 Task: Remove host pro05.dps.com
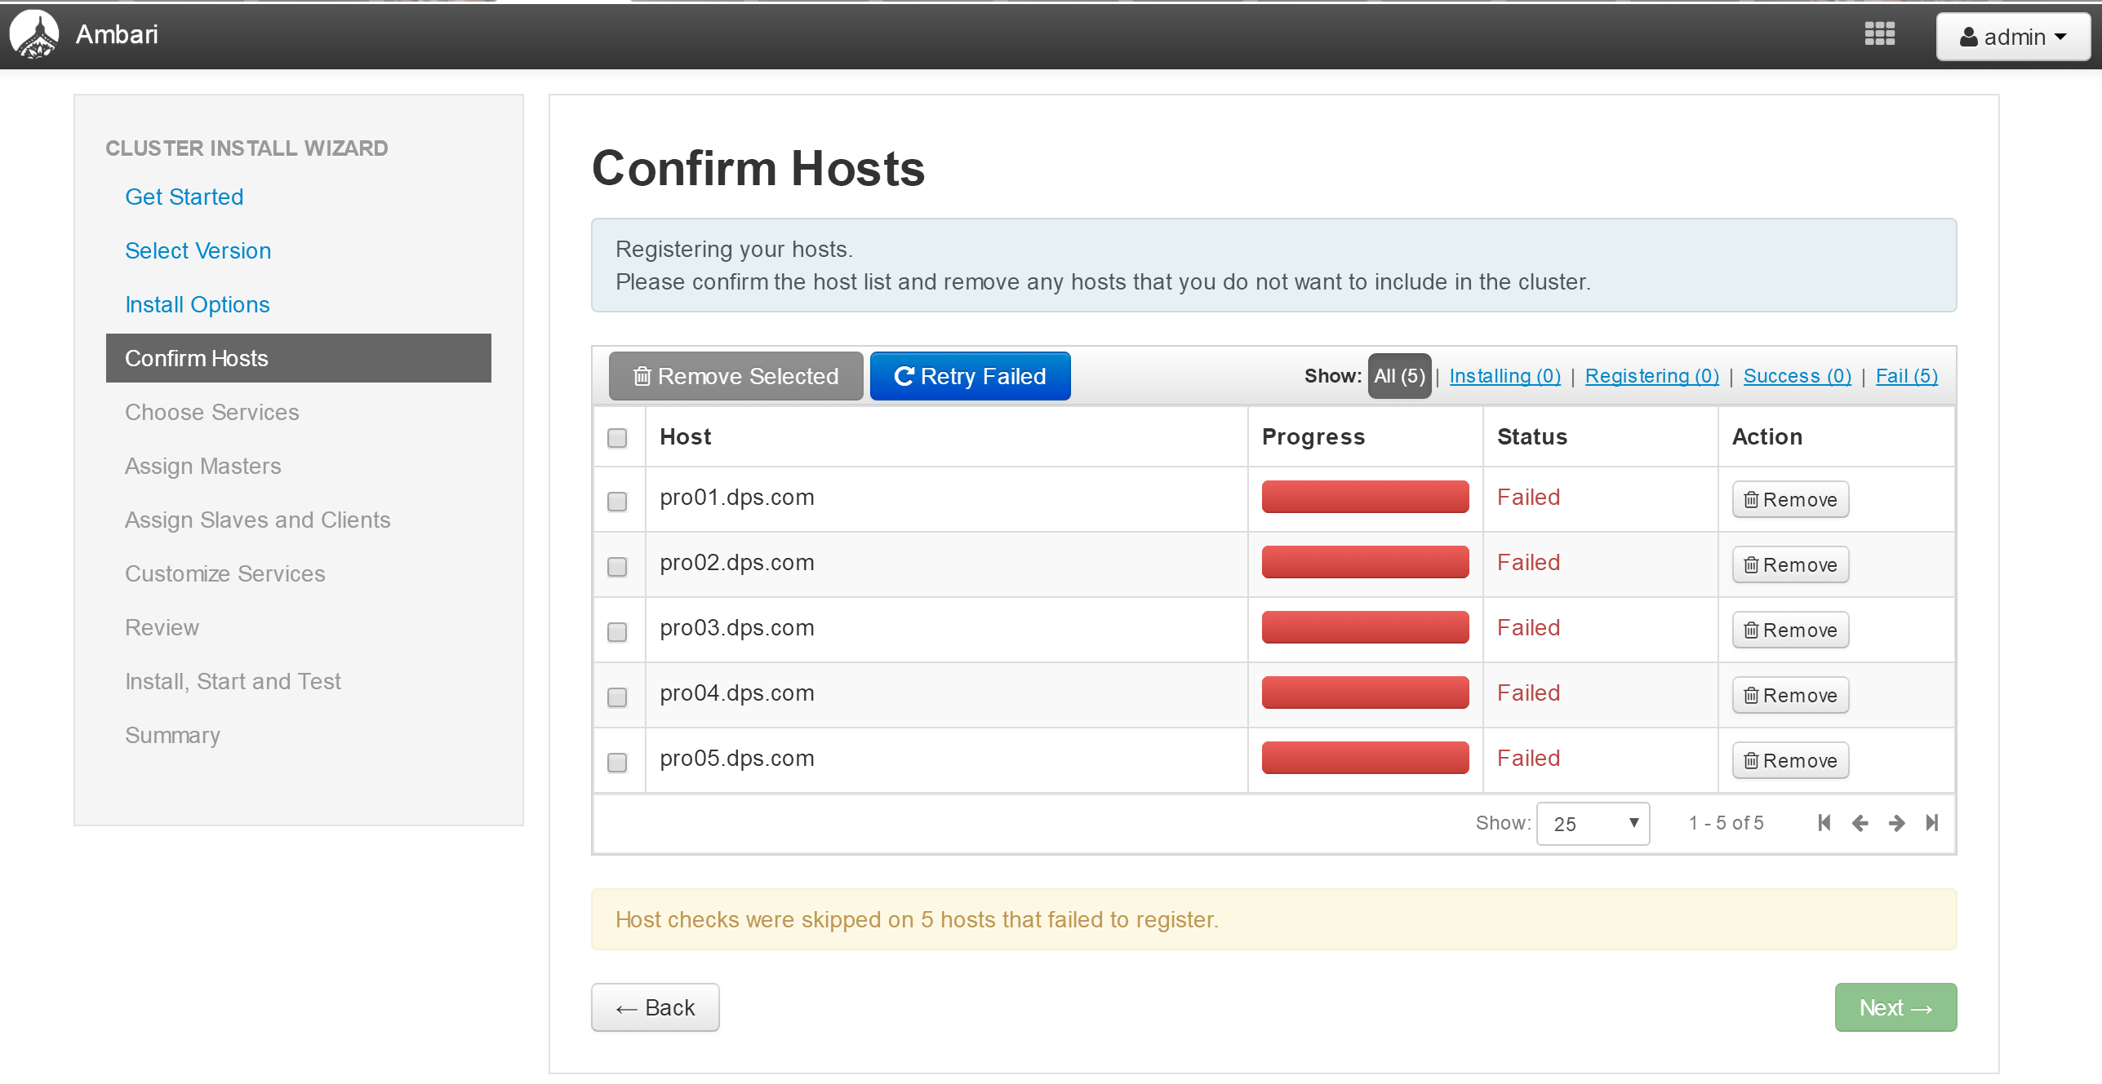tap(1791, 761)
